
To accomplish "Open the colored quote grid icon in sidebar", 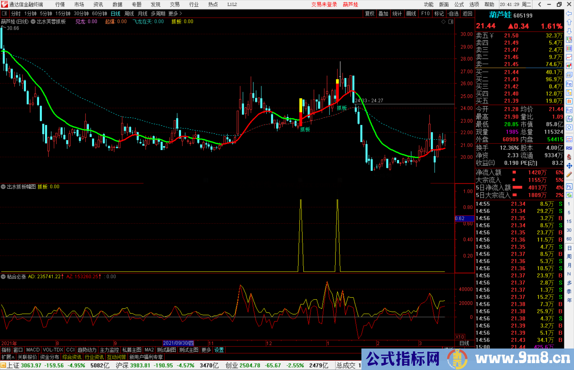I will [569, 49].
